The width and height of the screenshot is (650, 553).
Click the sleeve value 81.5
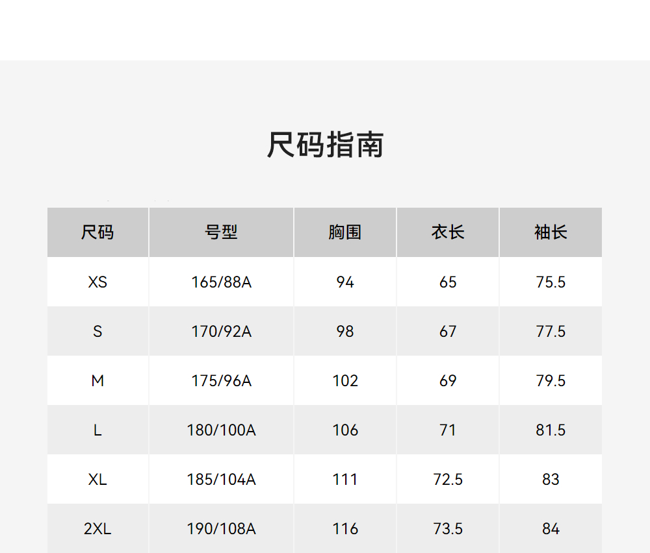coord(551,430)
